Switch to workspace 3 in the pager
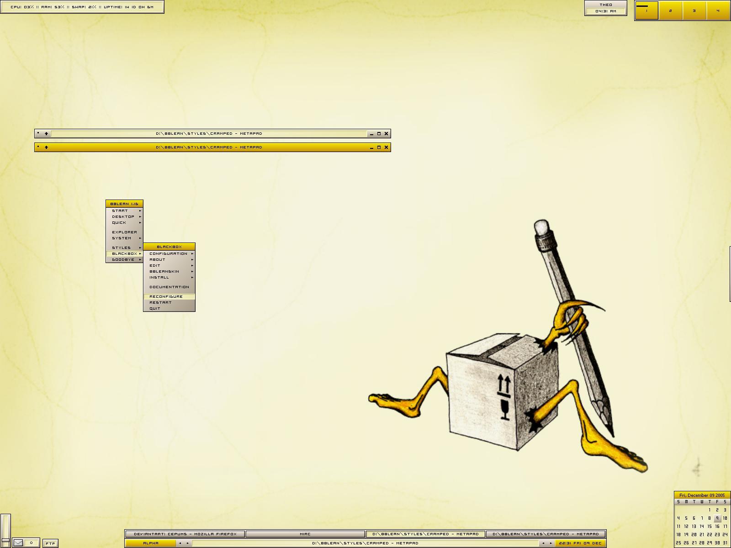This screenshot has height=548, width=731. [x=694, y=11]
